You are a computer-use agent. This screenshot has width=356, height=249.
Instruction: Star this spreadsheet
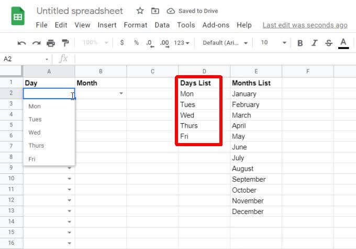140,11
